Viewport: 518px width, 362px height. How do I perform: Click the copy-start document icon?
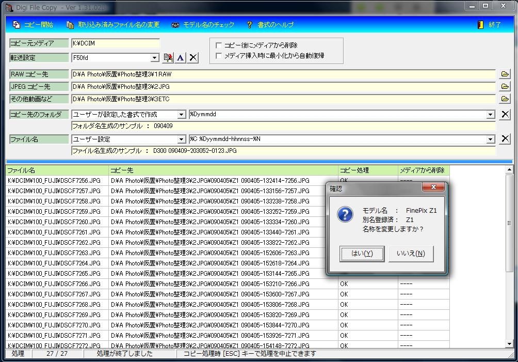(x=16, y=24)
